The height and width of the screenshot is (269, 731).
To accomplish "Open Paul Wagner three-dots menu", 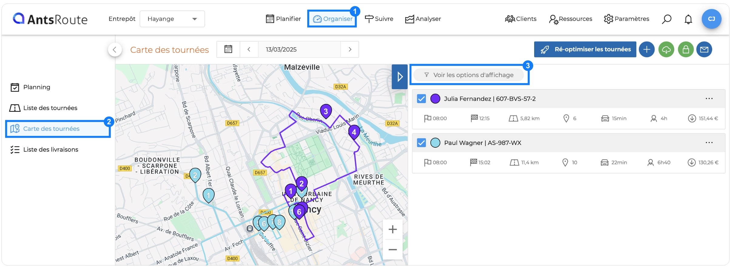I will click(709, 143).
